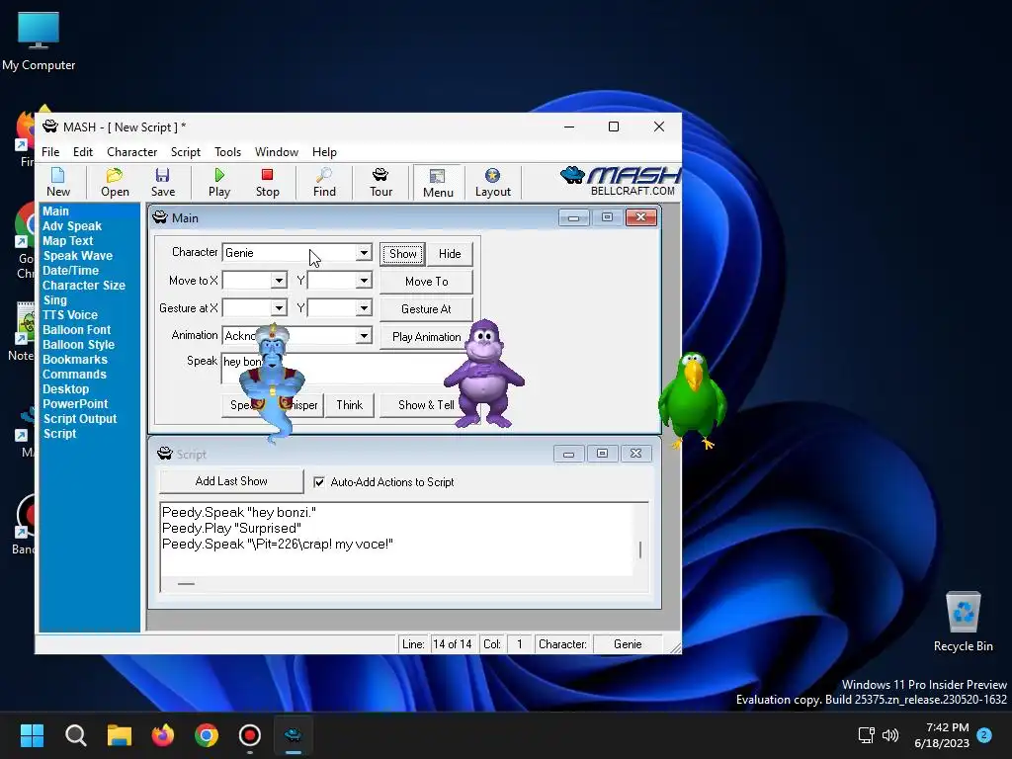The height and width of the screenshot is (759, 1012).
Task: Select Character Size in the sidebar
Action: pyautogui.click(x=84, y=286)
